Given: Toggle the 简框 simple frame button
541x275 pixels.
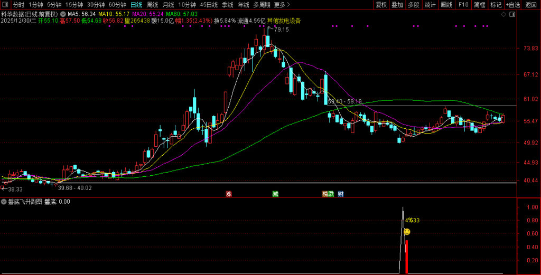Looking at the screenshot, I should (479, 5).
